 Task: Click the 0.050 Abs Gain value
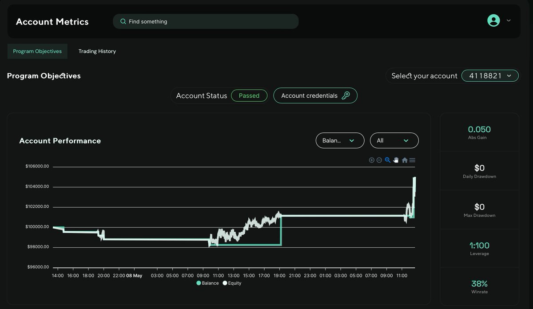pos(479,129)
